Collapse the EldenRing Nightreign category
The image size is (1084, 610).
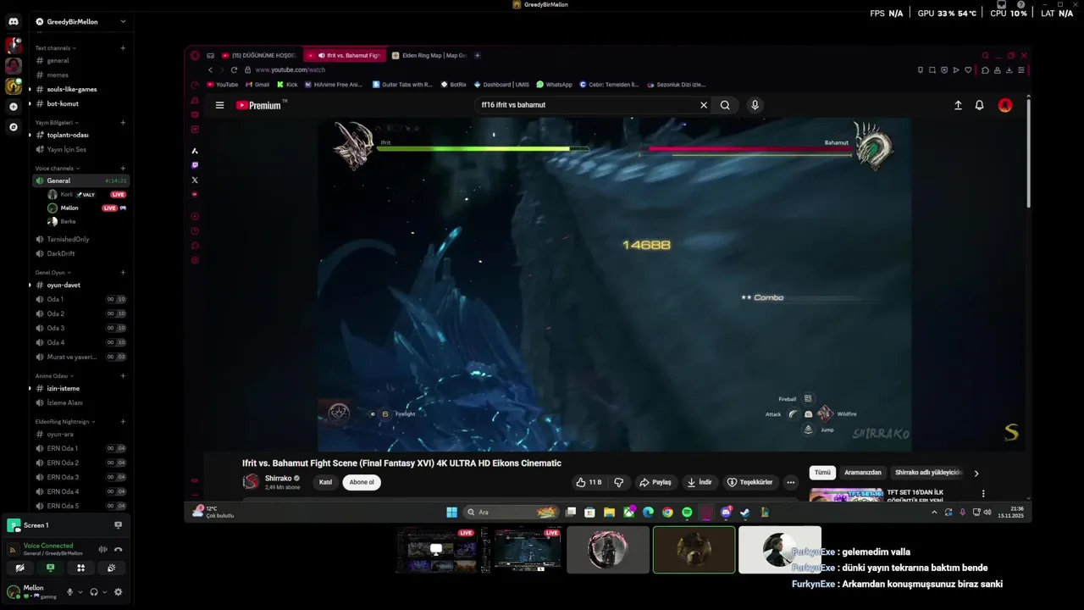[x=65, y=422]
